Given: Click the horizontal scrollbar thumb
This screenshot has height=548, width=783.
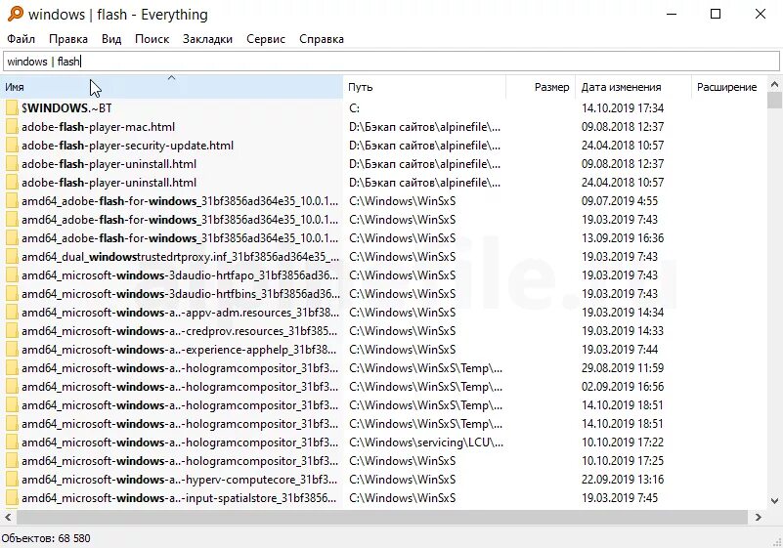Looking at the screenshot, I should [x=382, y=517].
